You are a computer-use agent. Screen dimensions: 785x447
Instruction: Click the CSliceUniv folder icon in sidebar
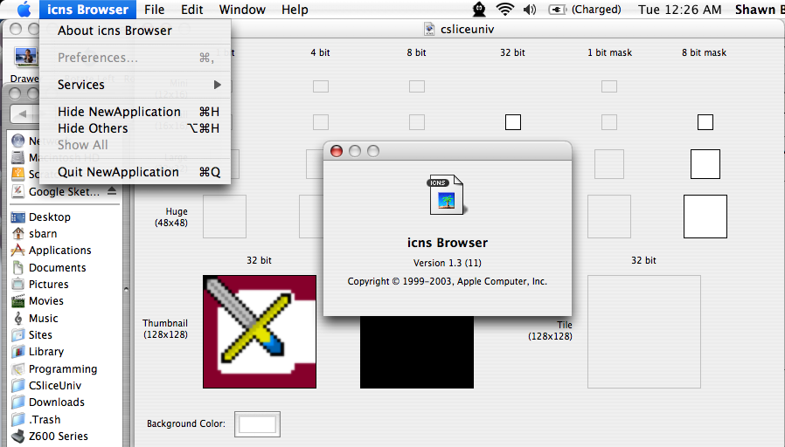tap(18, 386)
